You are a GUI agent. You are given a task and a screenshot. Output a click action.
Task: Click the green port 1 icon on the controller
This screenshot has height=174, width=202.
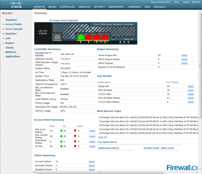81,37
